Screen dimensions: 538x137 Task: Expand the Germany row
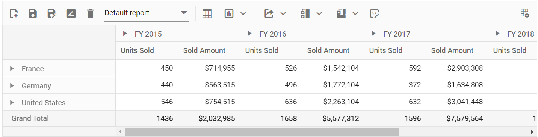pos(12,85)
